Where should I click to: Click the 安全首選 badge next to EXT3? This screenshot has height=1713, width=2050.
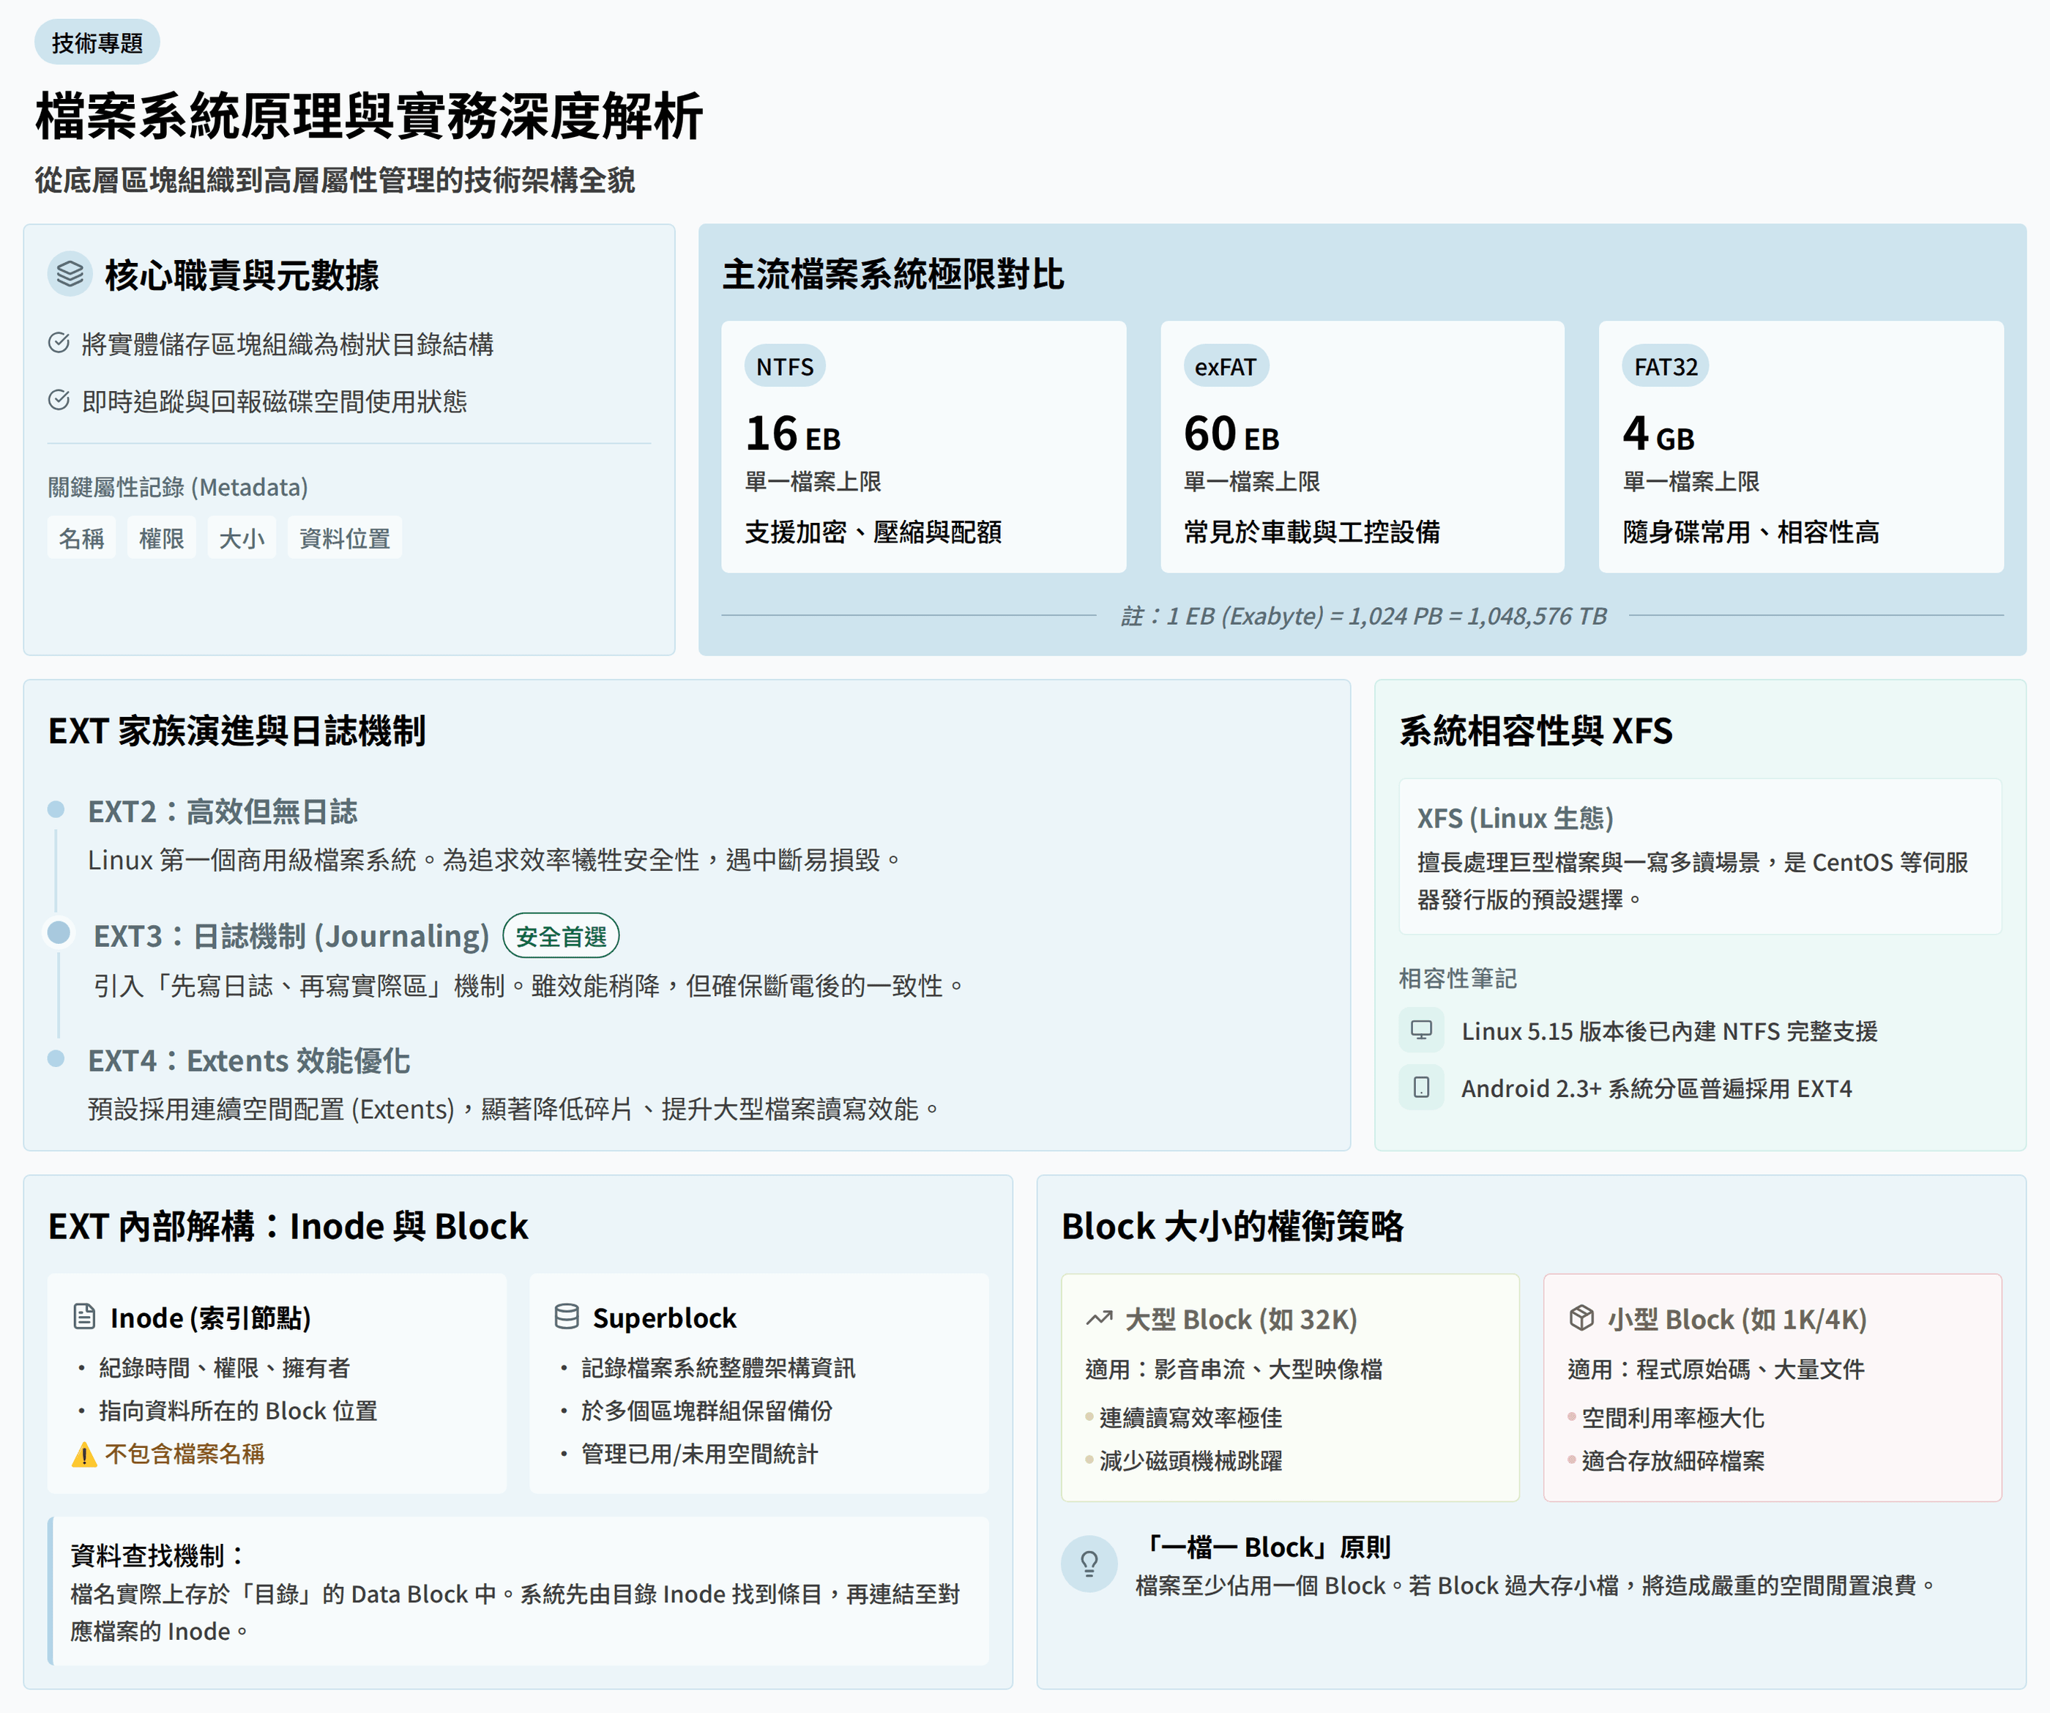tap(560, 936)
